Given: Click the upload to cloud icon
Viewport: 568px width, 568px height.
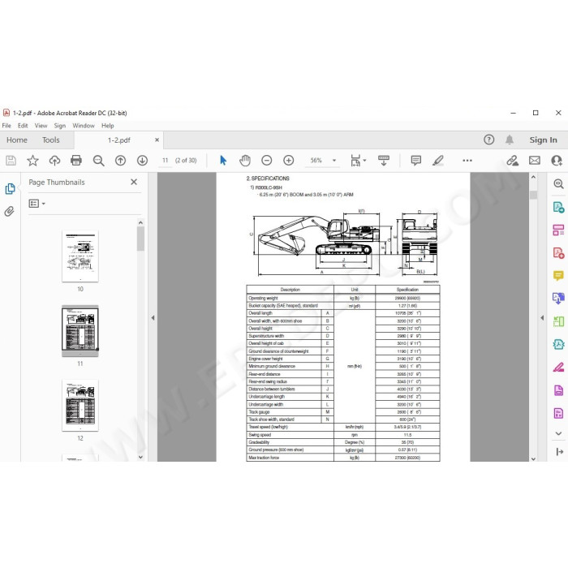Looking at the screenshot, I should click(x=54, y=160).
